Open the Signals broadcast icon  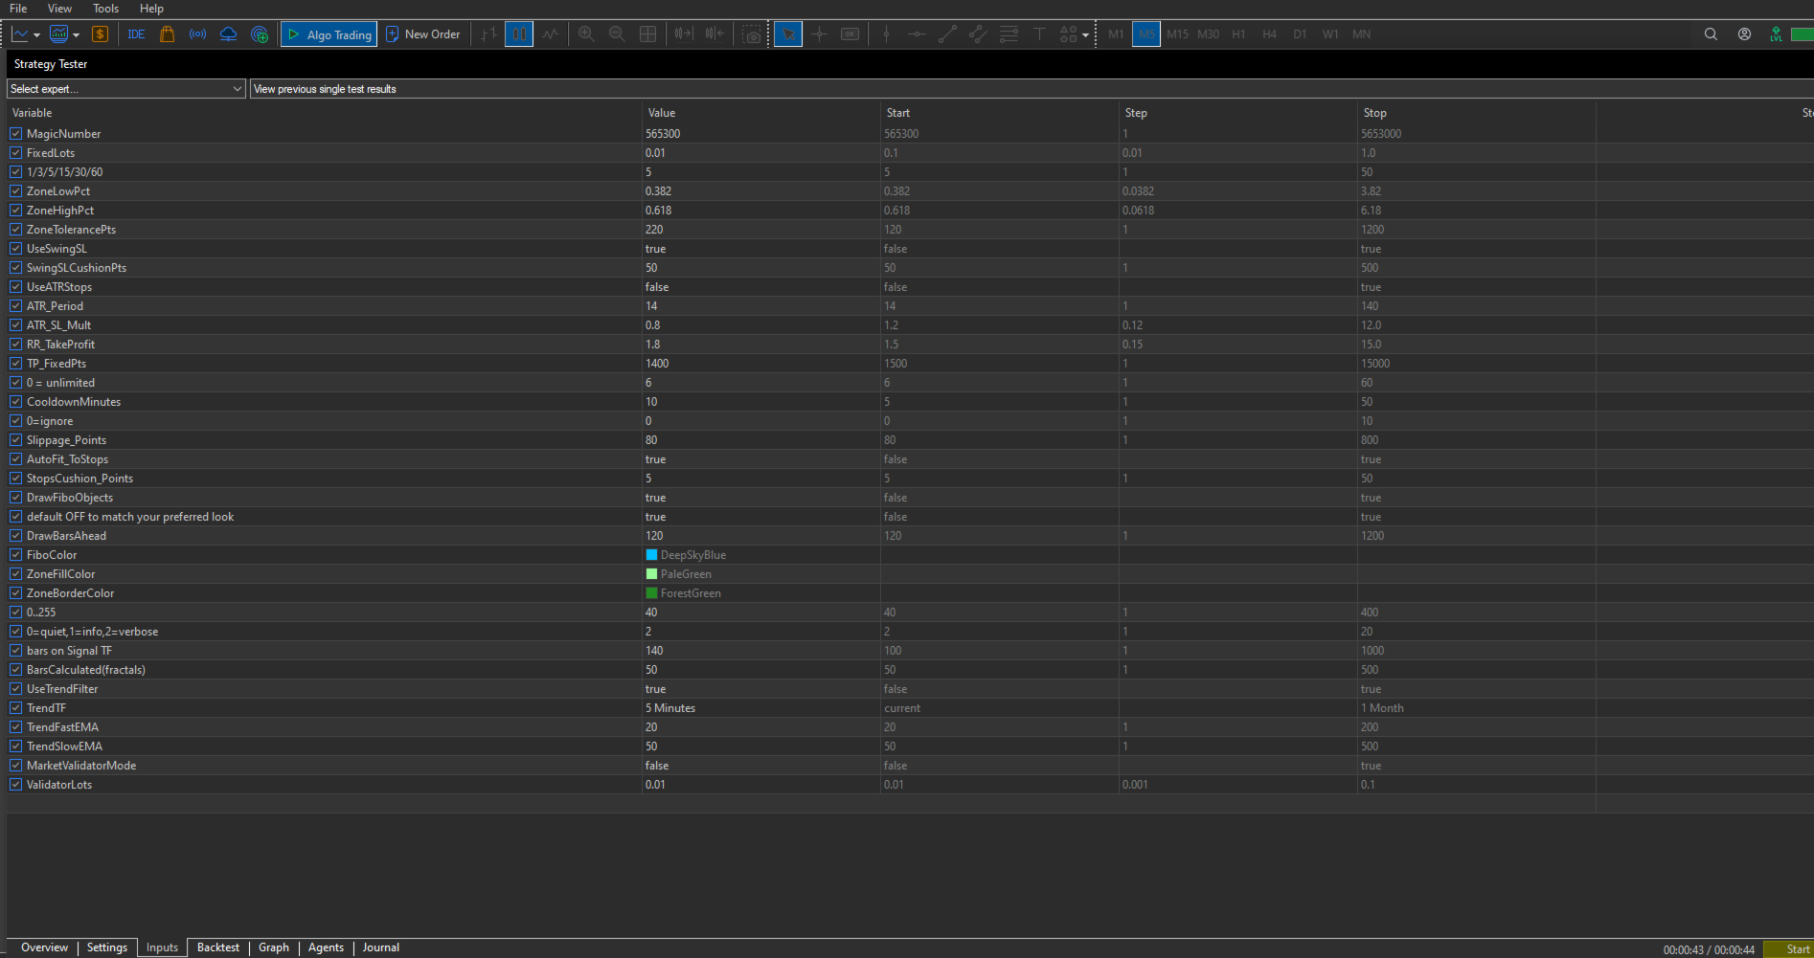pyautogui.click(x=197, y=34)
